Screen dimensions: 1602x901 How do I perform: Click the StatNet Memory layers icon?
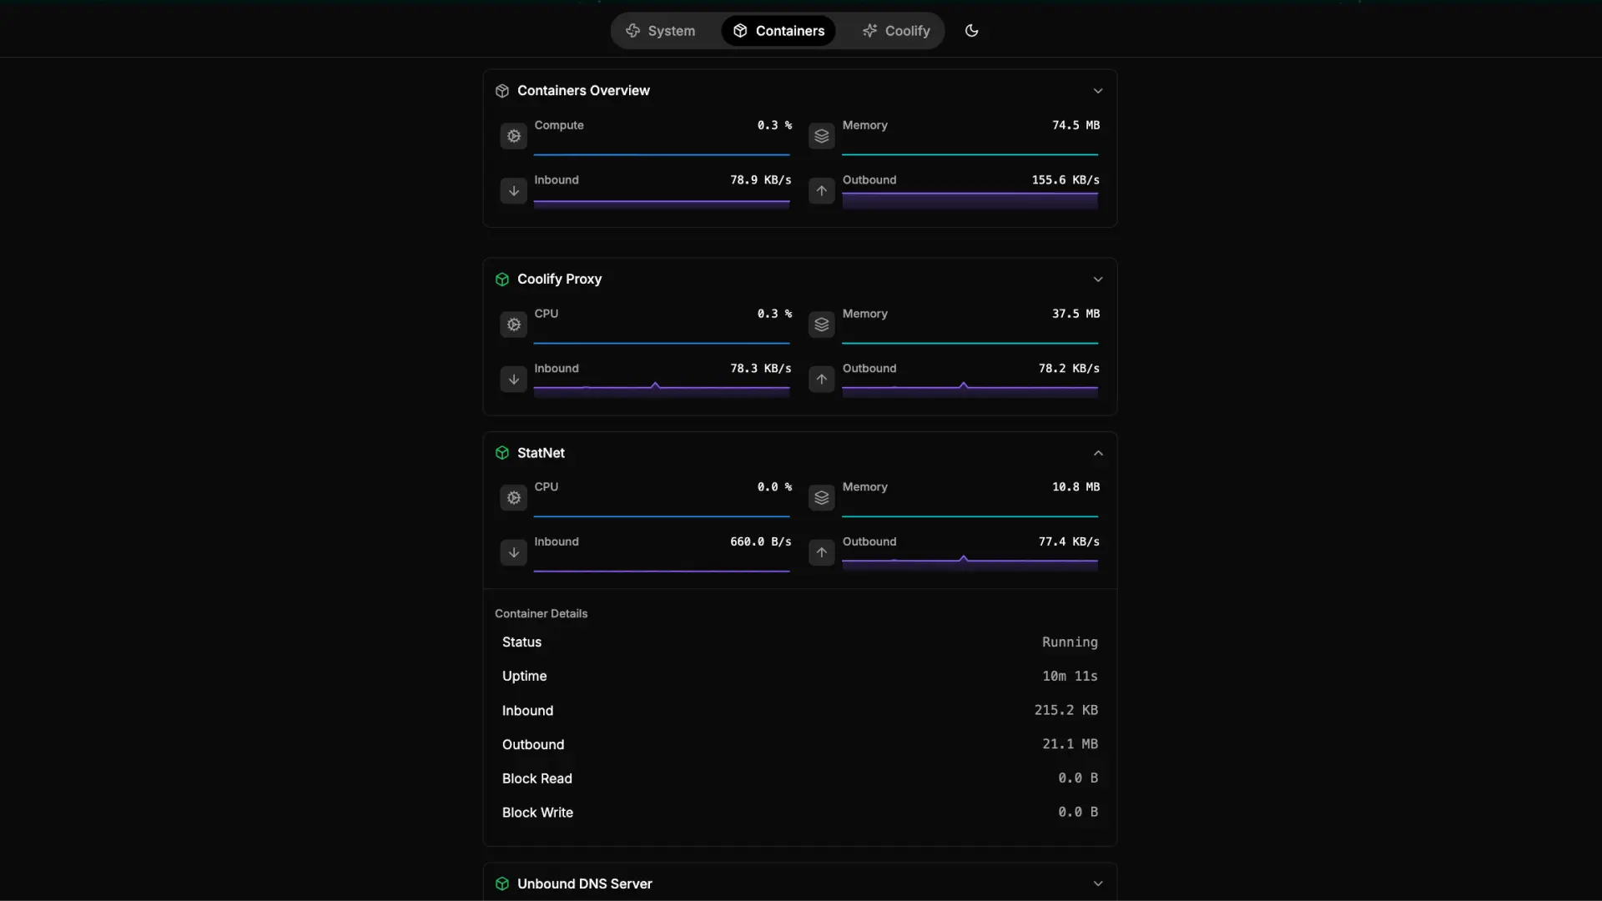[821, 498]
